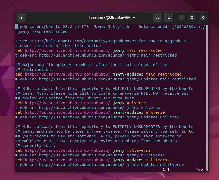Viewport: 219px width, 180px height.
Task: Click the Top position indicator
Action: (x=199, y=169)
